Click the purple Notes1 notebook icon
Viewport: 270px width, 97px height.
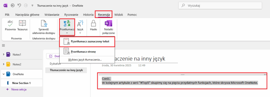click(8, 55)
